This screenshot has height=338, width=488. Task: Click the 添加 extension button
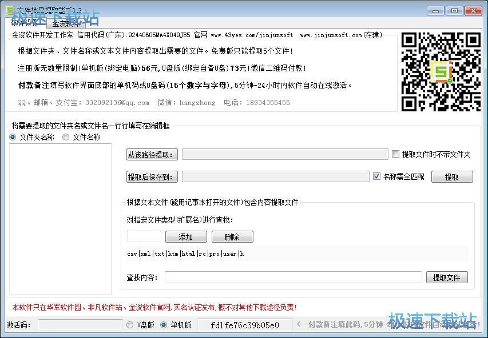pyautogui.click(x=186, y=237)
